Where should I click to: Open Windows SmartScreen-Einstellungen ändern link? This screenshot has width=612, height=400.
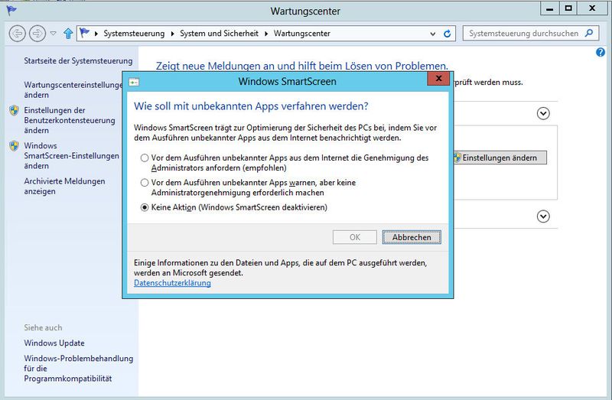(x=71, y=156)
